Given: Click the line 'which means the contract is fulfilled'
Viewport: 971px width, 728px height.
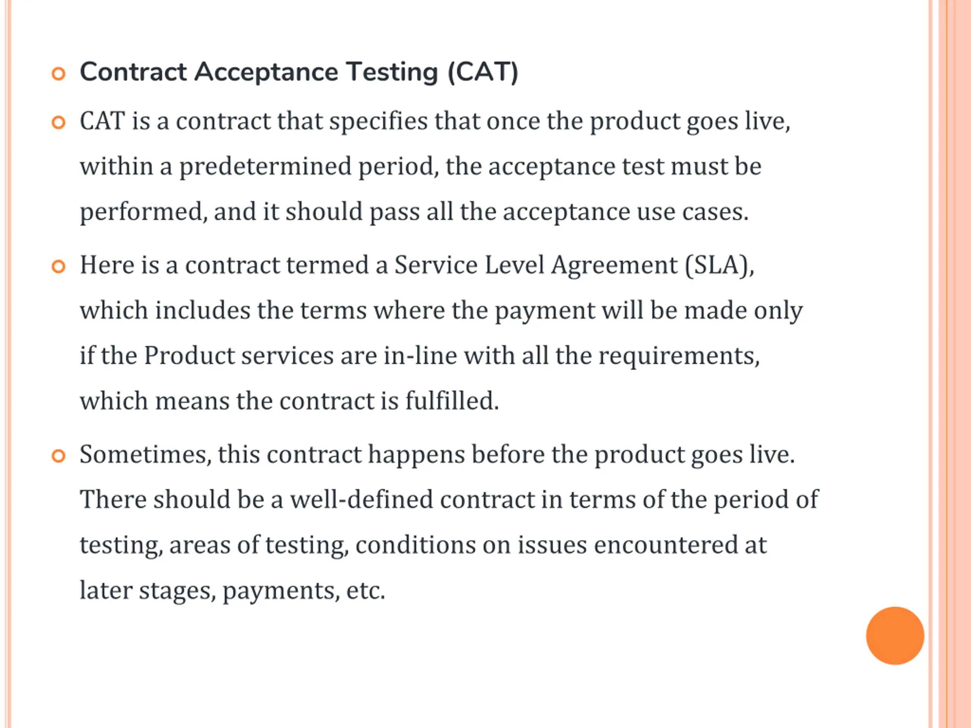Looking at the screenshot, I should 289,400.
